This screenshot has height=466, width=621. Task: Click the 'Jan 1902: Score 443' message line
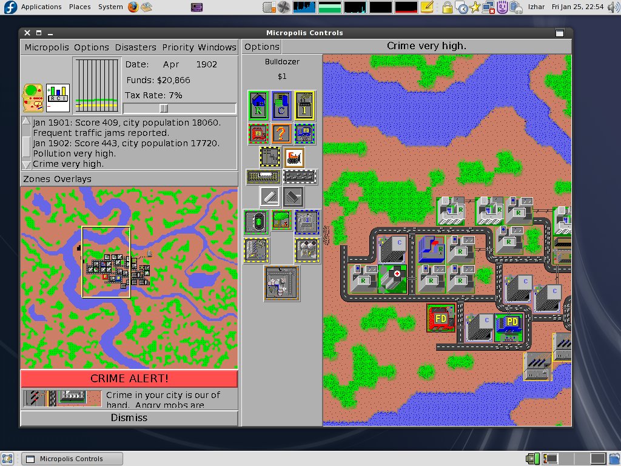coord(126,143)
